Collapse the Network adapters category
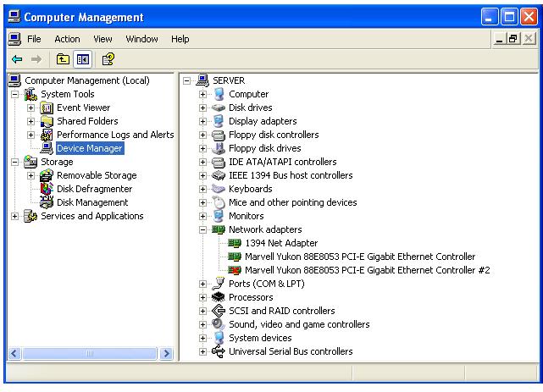 [x=203, y=229]
